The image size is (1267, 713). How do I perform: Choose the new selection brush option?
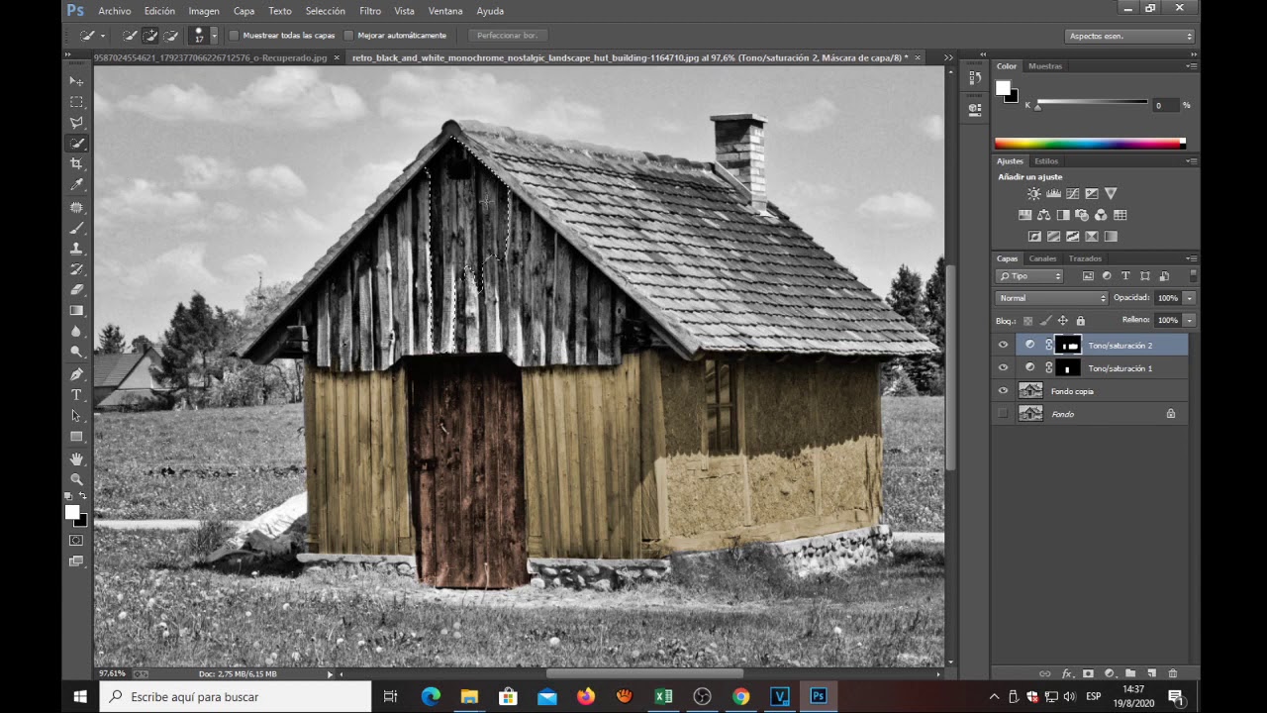(130, 36)
